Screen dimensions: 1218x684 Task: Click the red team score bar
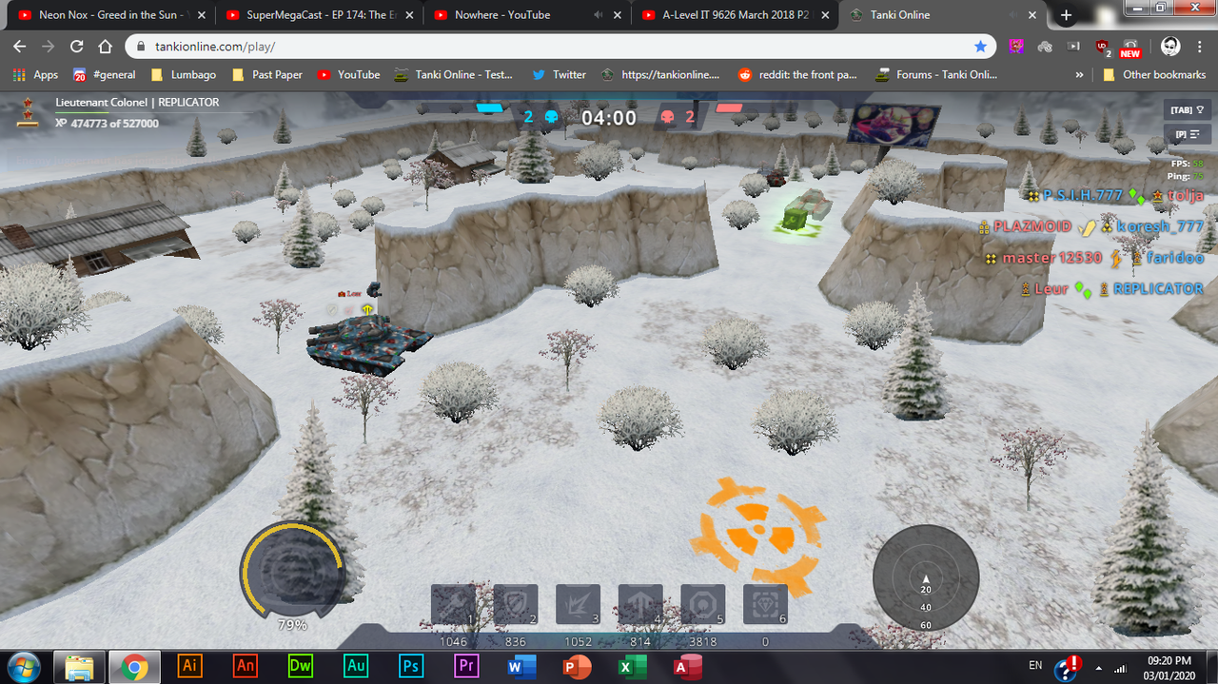(x=729, y=108)
